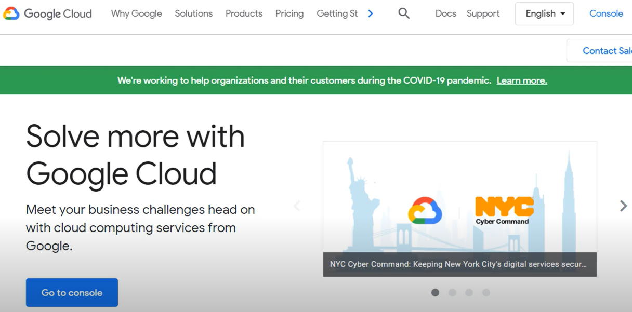Click the Console link
This screenshot has width=632, height=312.
pyautogui.click(x=606, y=13)
